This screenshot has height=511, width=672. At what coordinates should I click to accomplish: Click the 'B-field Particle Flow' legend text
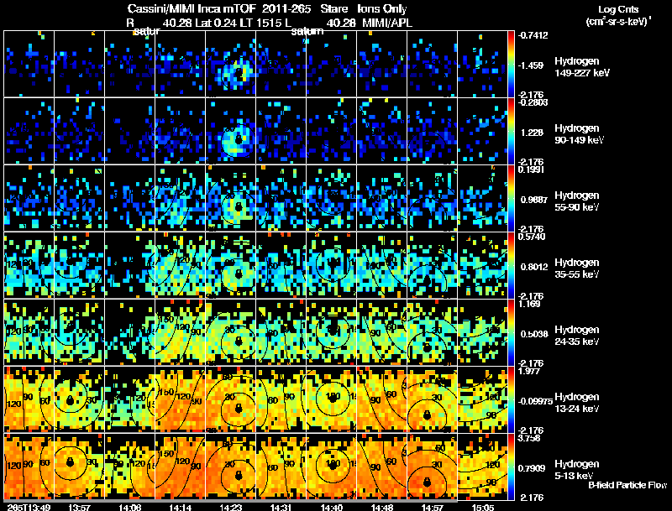point(627,485)
